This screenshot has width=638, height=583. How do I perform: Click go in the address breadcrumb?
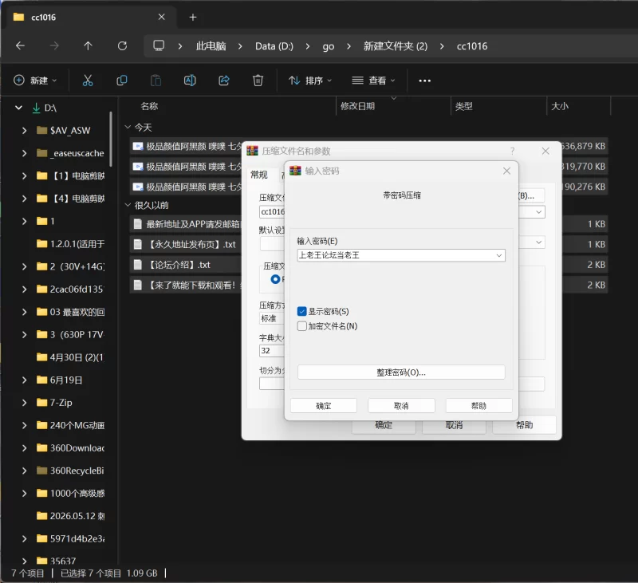pos(329,46)
